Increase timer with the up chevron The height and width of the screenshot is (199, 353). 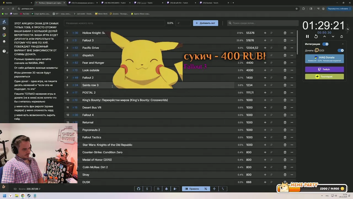click(325, 36)
